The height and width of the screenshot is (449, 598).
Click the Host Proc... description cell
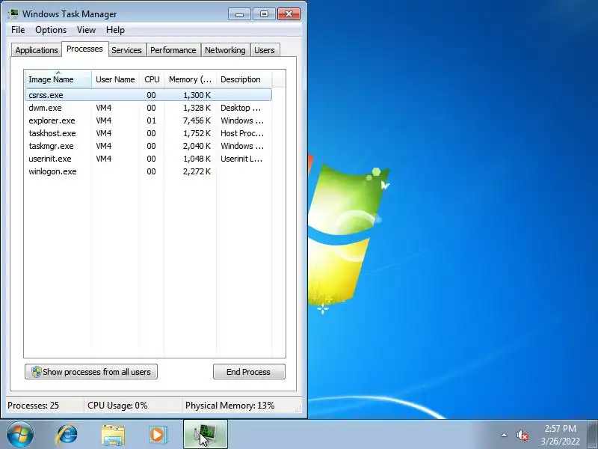click(x=242, y=133)
